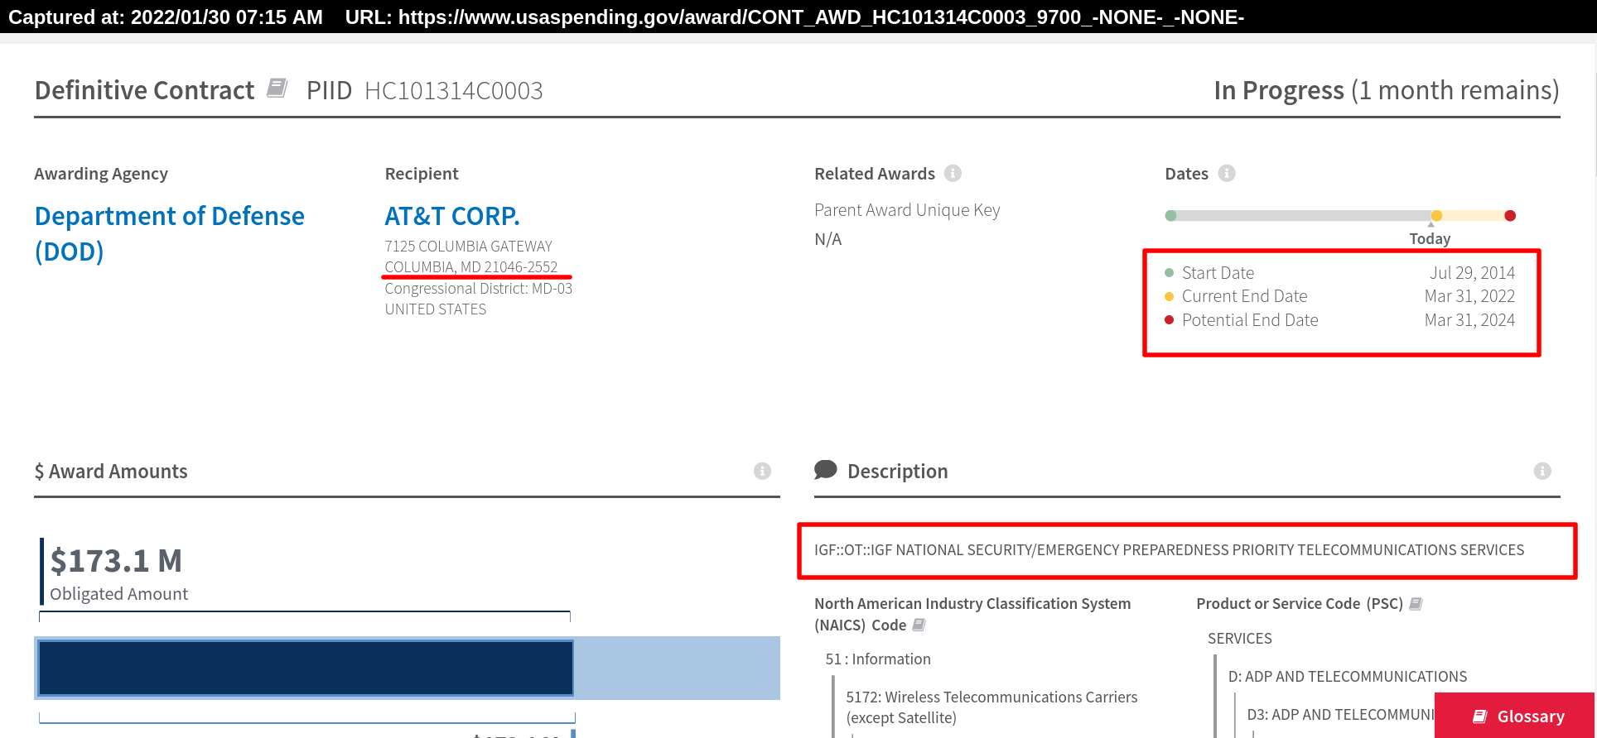Click green start date marker on timeline

[x=1170, y=216]
